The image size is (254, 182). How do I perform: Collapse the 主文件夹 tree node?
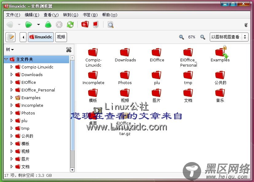[6, 59]
